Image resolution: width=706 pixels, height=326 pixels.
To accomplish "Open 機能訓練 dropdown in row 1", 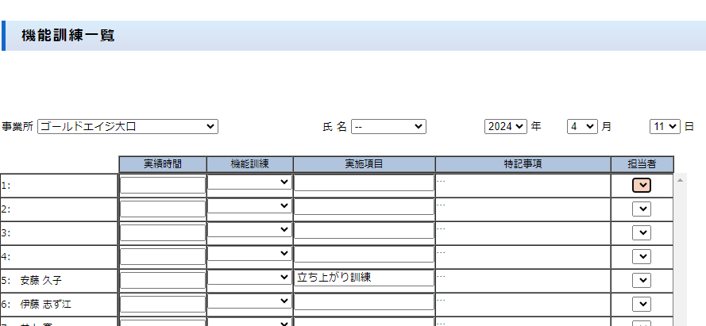I will click(249, 182).
